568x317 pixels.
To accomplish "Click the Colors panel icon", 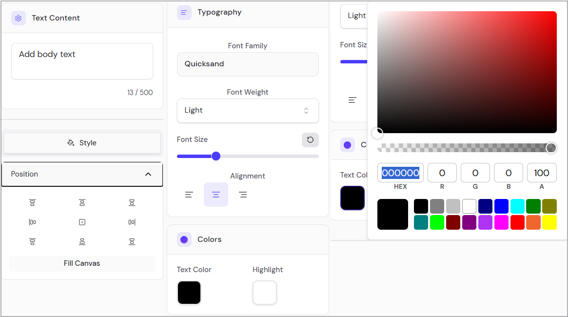I will pyautogui.click(x=184, y=239).
